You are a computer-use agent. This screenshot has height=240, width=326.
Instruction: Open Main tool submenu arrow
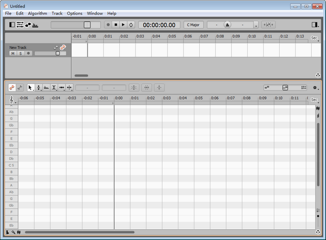34,90
